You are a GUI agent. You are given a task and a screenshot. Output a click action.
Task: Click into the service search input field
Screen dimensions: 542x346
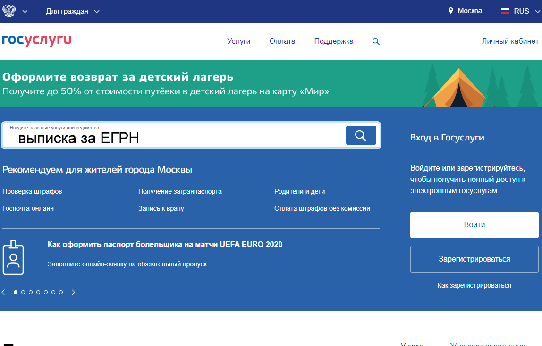point(173,135)
